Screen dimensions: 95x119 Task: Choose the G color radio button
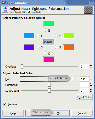coord(38,47)
